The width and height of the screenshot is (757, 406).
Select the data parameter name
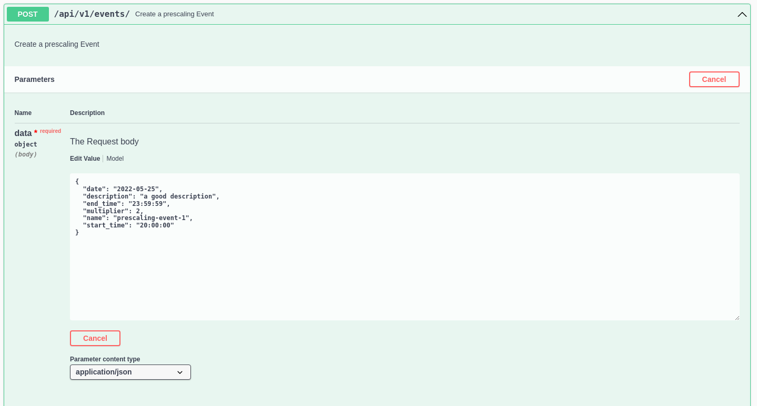(23, 133)
